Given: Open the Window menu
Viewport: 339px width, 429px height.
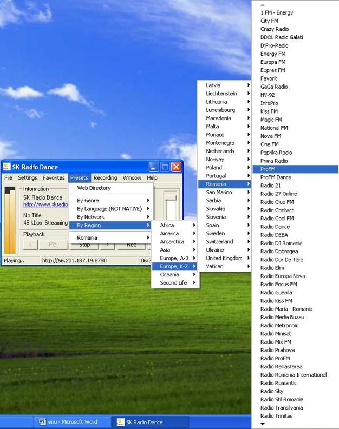Looking at the screenshot, I should pos(132,178).
